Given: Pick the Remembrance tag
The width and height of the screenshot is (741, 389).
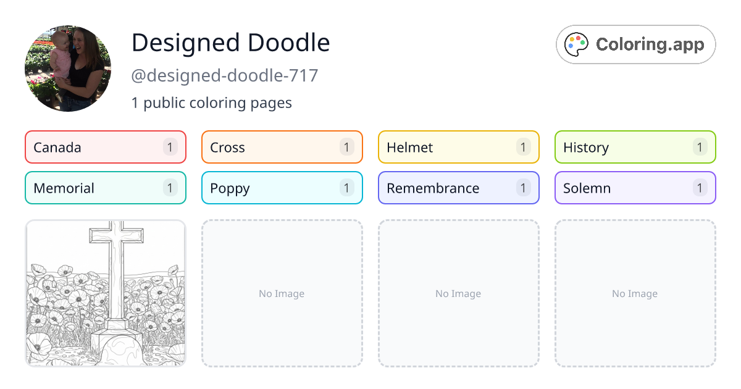Looking at the screenshot, I should pos(458,188).
